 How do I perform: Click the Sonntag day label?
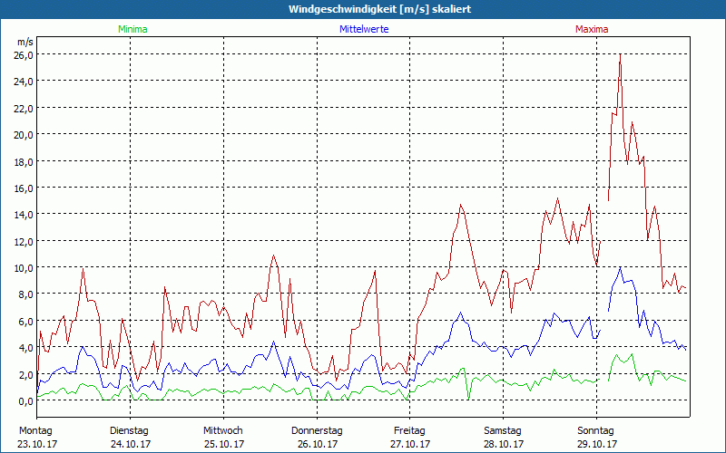(595, 431)
